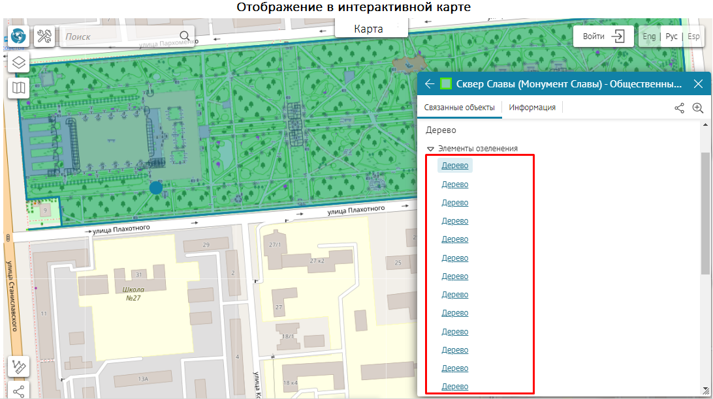The width and height of the screenshot is (713, 399).
Task: Zoom to object with magnifier-plus icon
Action: [697, 108]
